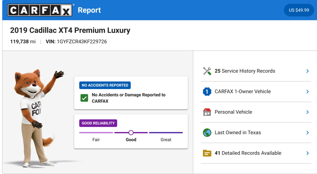Screen dimensions: 317x174
Task: Expand the 25 Service History Records chevron
Action: pyautogui.click(x=307, y=71)
